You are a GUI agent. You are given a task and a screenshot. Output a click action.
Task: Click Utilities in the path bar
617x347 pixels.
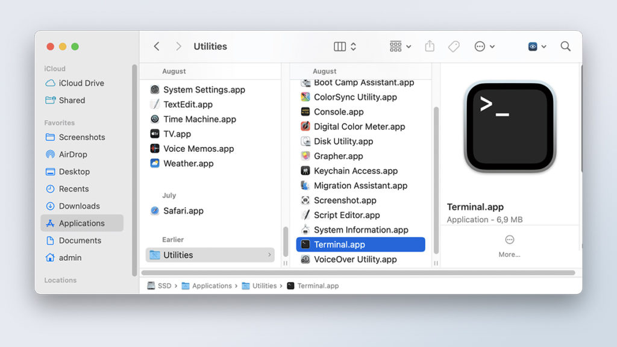tap(264, 286)
